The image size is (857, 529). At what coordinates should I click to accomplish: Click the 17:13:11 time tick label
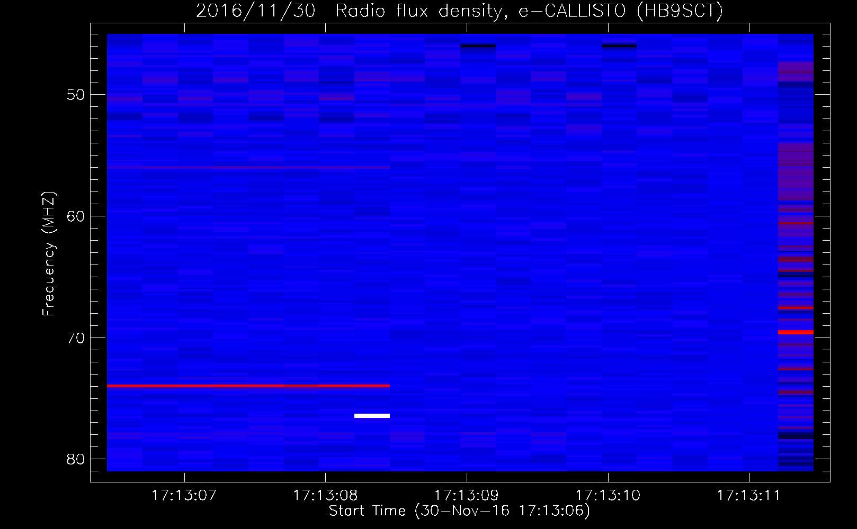(749, 496)
